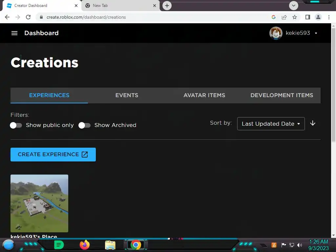The height and width of the screenshot is (252, 336).
Task: Bookmark this page with star icon
Action: (x=295, y=17)
